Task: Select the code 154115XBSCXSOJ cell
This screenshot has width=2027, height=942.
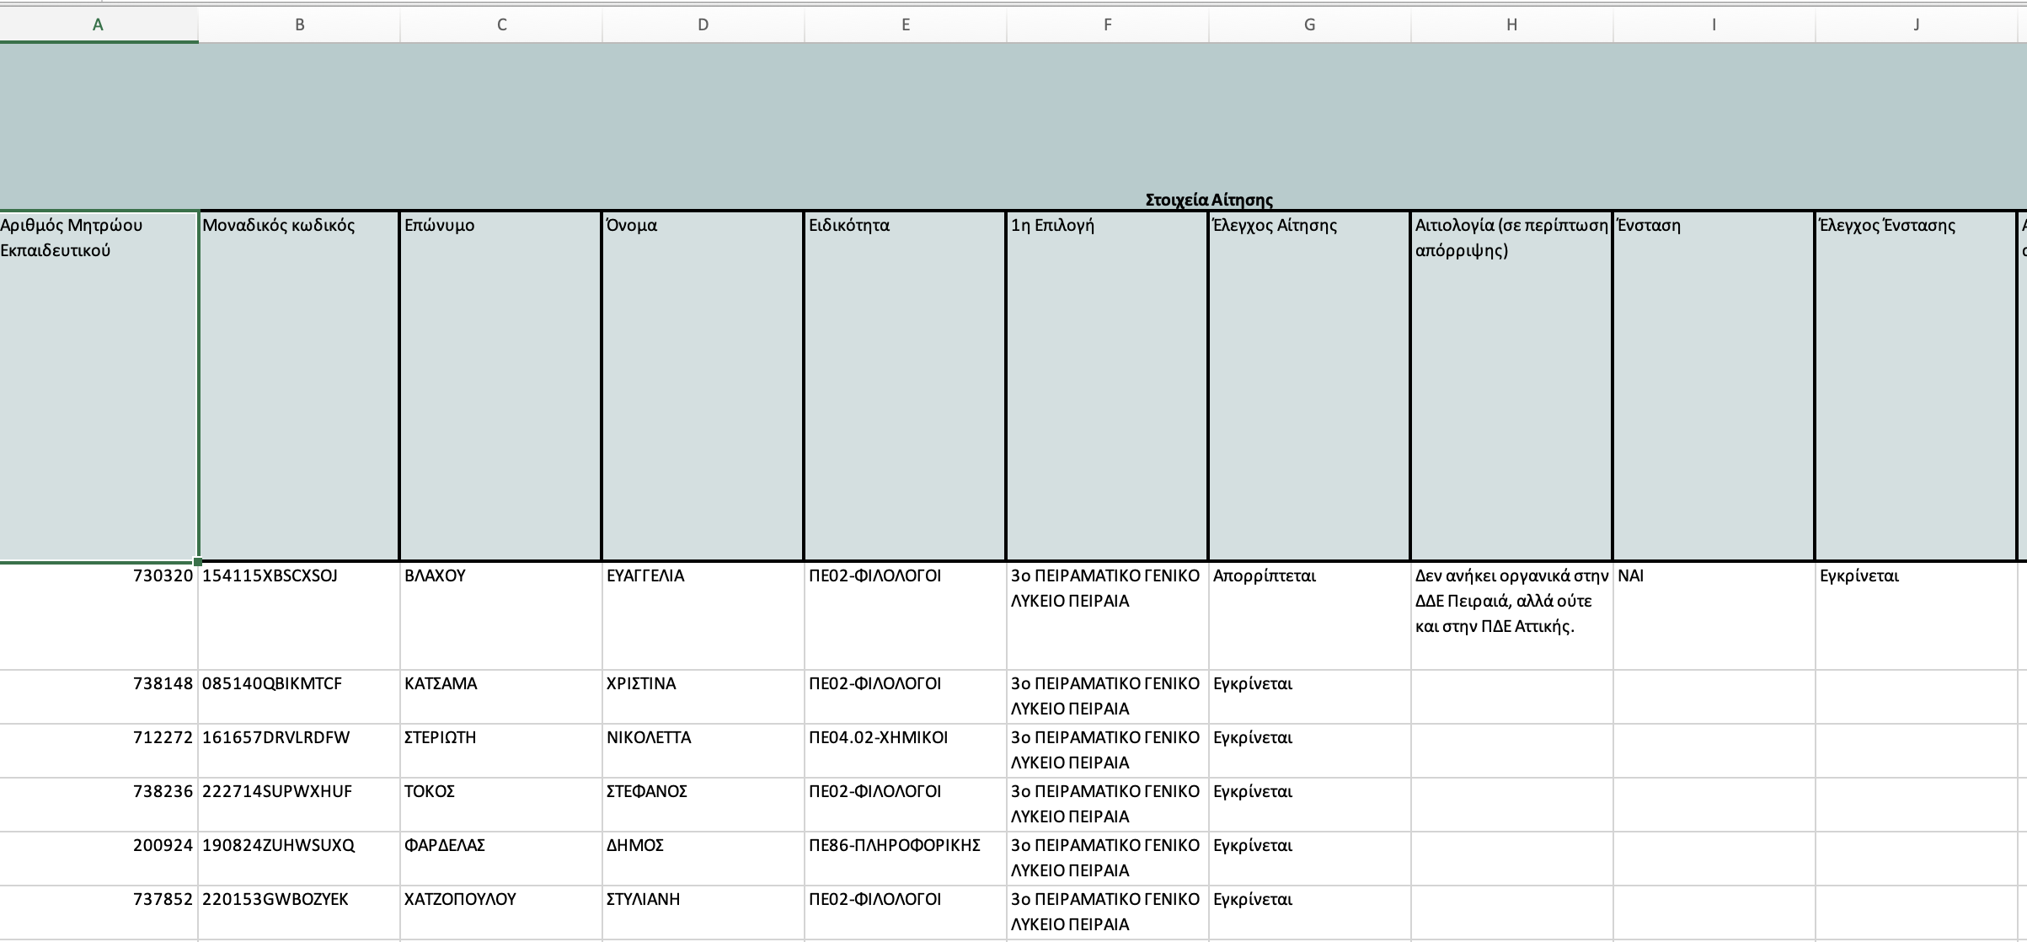Action: click(x=297, y=616)
